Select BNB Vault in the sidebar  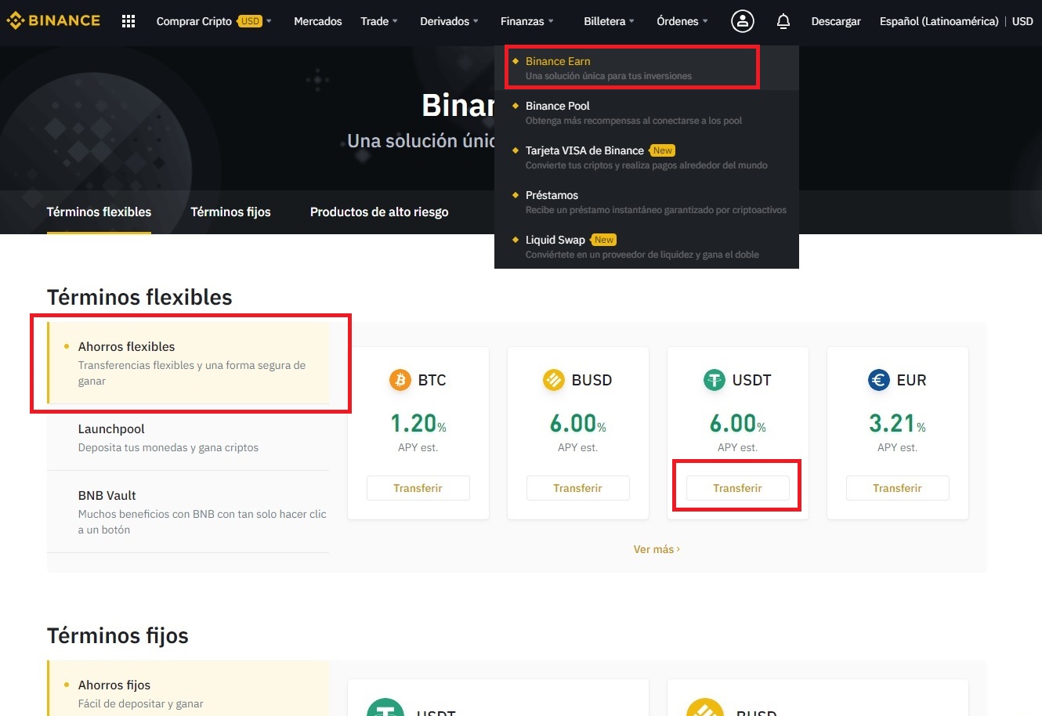(188, 512)
